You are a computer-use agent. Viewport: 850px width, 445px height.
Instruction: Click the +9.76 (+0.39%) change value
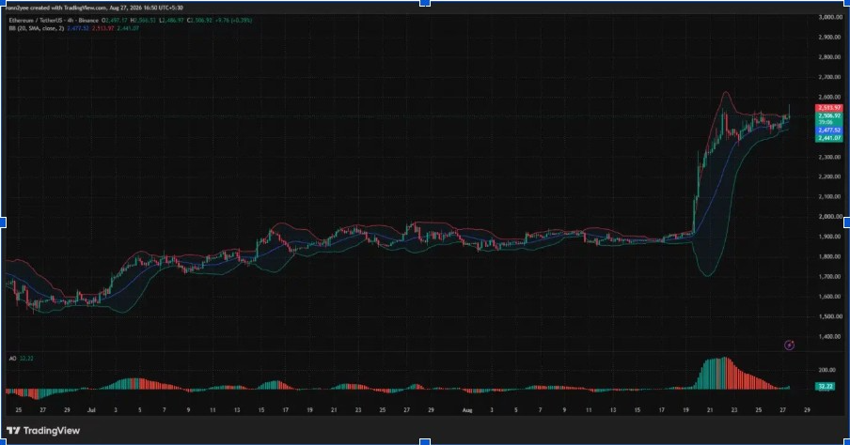point(233,20)
